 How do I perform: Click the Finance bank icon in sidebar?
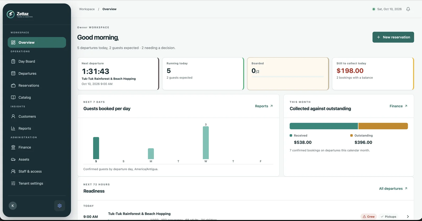(13, 147)
